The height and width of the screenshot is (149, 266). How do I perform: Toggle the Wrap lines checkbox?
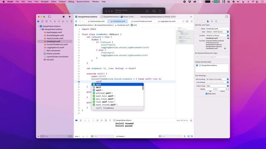[x=207, y=94]
